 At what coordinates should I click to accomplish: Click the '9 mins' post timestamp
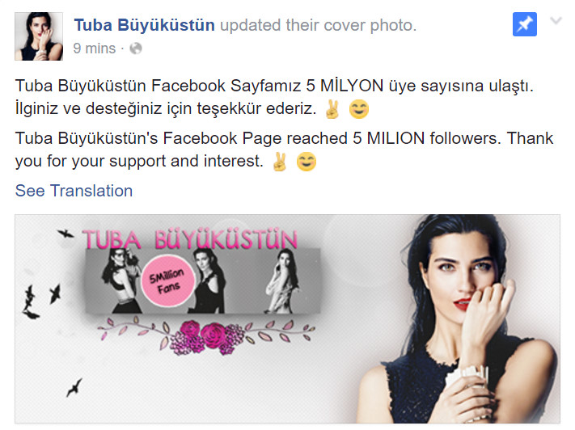(95, 48)
